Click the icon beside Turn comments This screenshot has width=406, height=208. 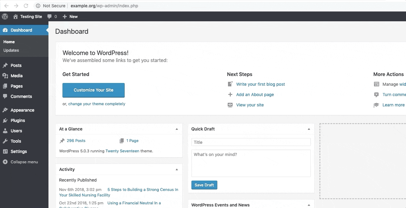click(377, 95)
